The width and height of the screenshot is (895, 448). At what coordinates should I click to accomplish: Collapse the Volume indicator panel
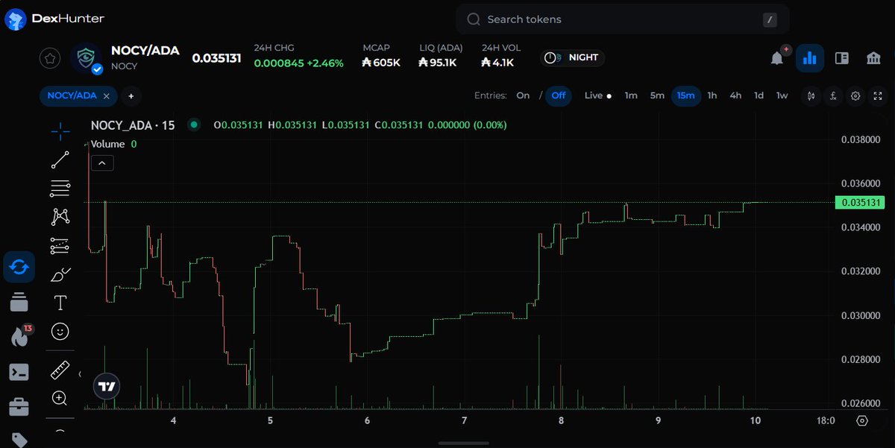[102, 163]
